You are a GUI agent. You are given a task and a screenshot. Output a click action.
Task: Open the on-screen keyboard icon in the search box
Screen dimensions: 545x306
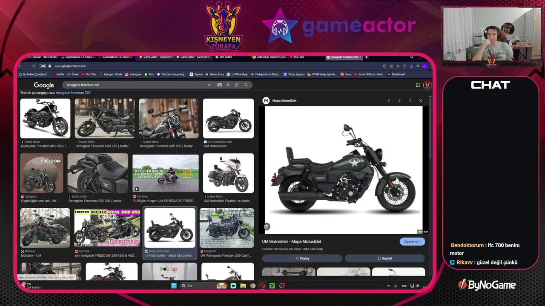coord(219,85)
